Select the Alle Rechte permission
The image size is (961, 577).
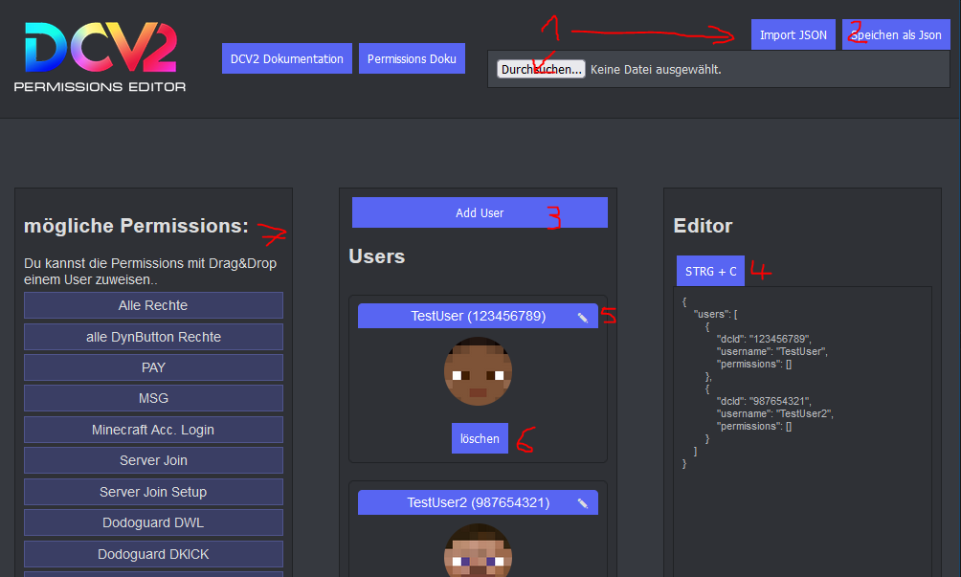pos(153,305)
